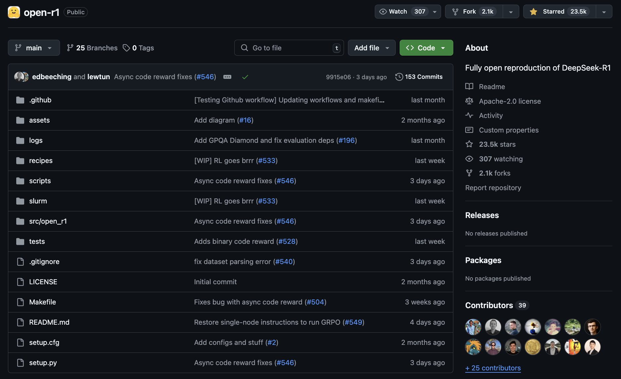This screenshot has width=621, height=379.
Task: Click commit hash 9915e06
Action: pyautogui.click(x=338, y=77)
